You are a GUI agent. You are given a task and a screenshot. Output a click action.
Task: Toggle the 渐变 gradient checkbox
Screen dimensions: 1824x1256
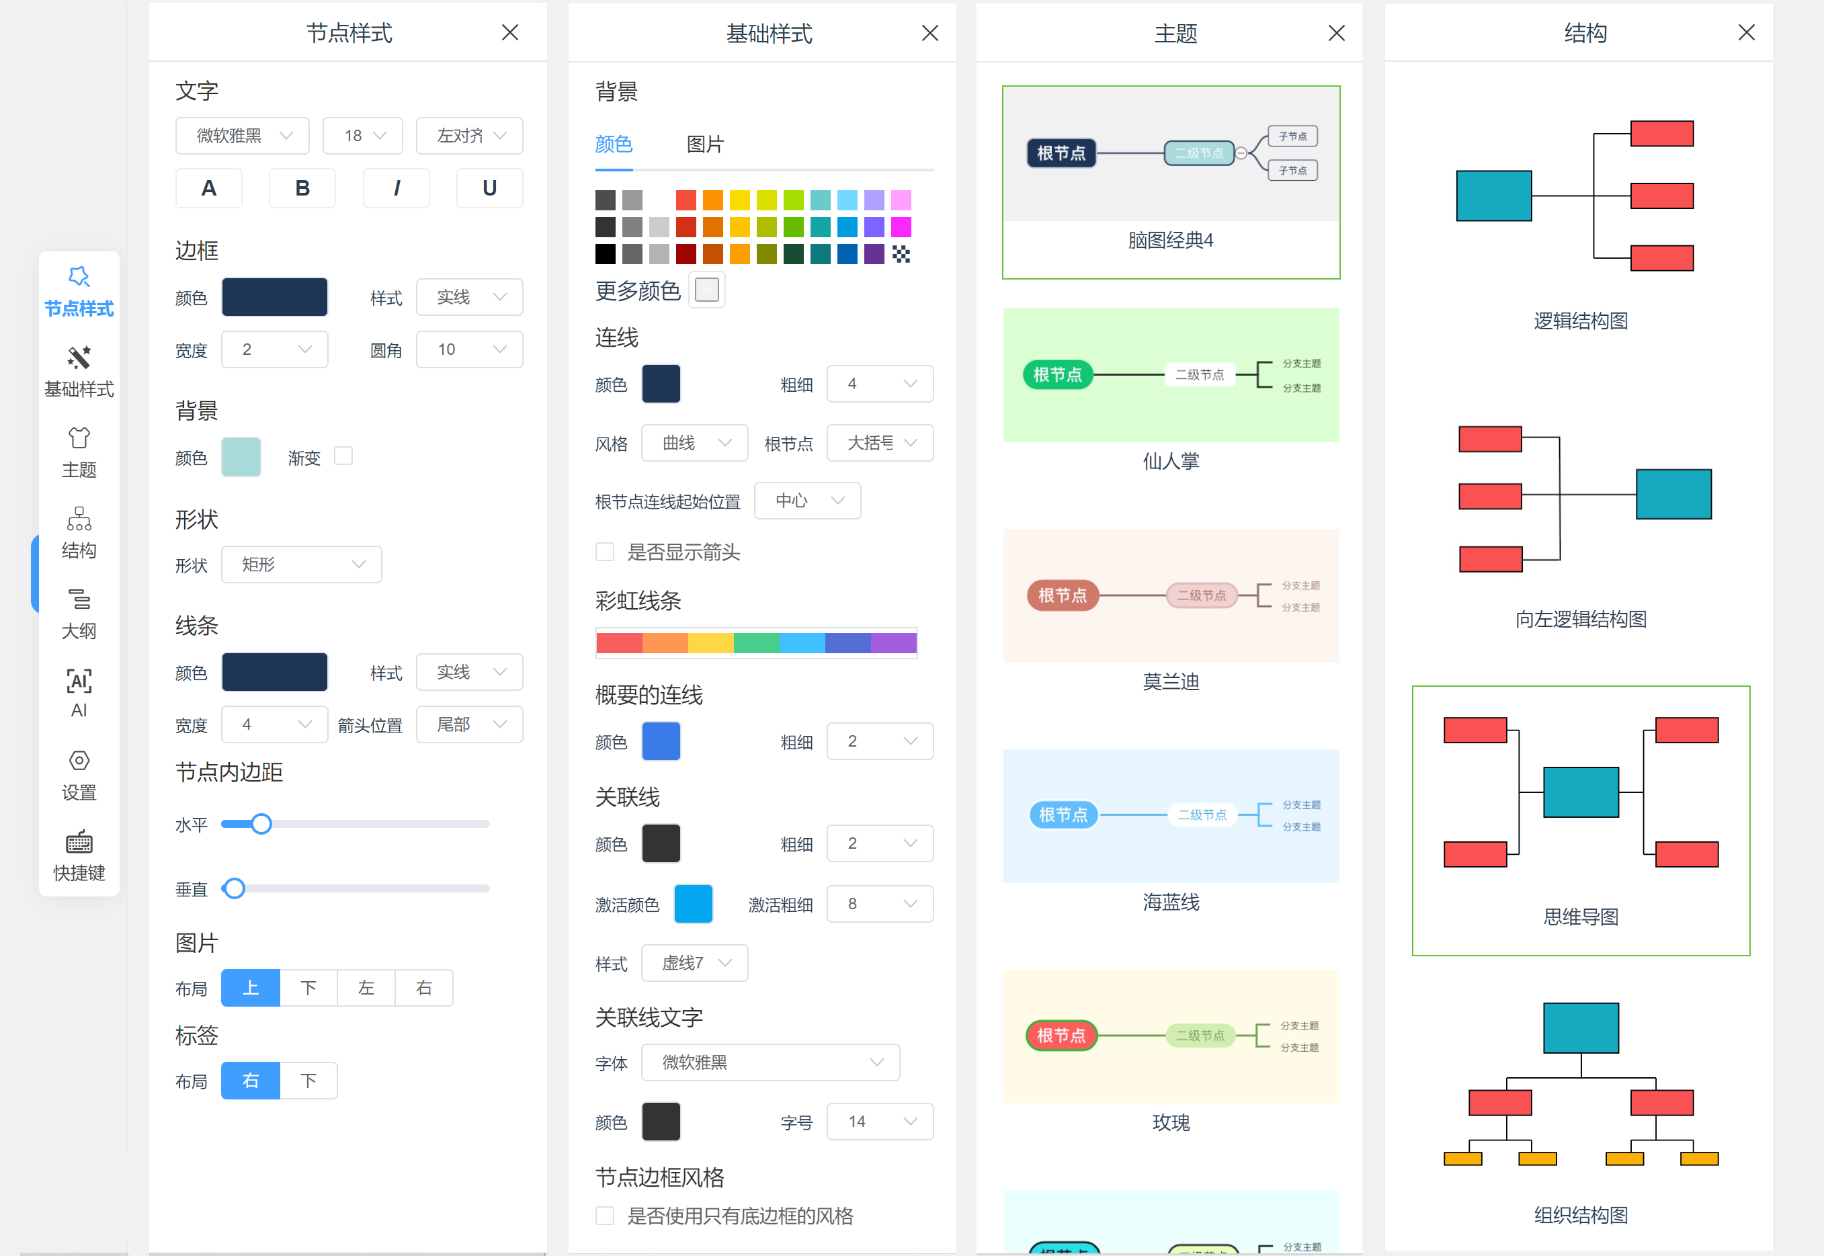(x=343, y=456)
